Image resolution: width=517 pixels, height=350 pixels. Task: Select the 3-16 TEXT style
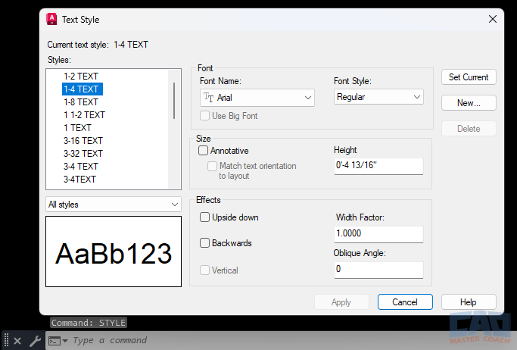[83, 140]
